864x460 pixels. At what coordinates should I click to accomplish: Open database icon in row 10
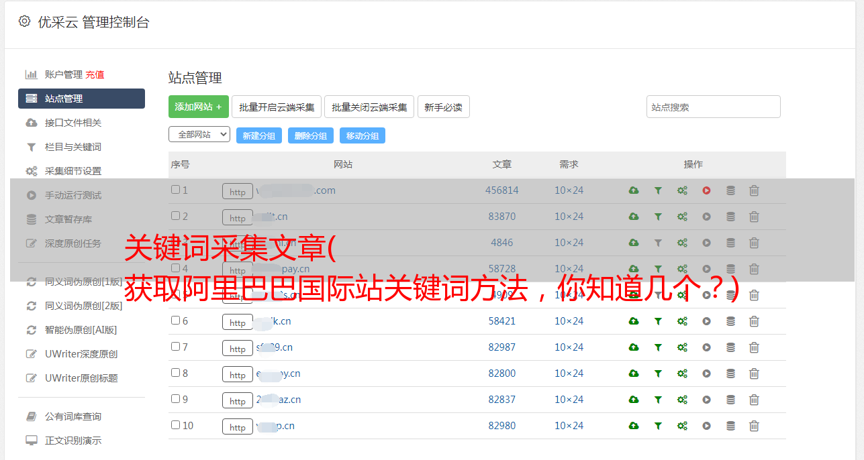pos(730,426)
